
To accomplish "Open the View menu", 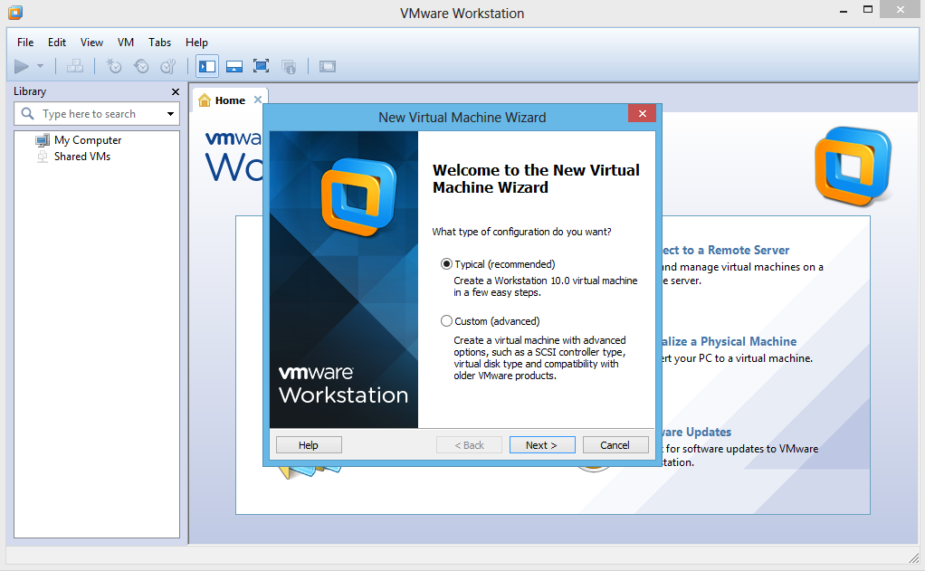I will coord(91,43).
